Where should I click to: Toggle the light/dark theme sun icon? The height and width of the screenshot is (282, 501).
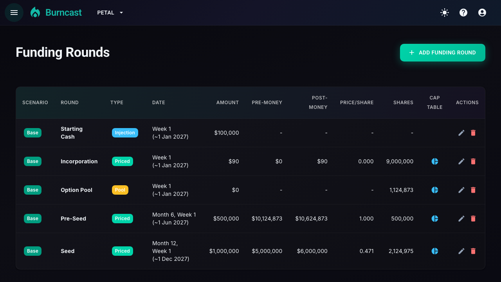(x=445, y=13)
